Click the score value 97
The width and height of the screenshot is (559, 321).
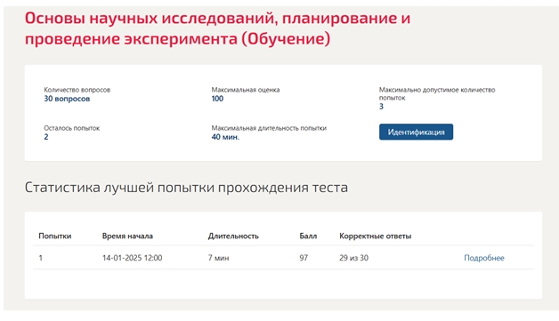[x=304, y=258]
